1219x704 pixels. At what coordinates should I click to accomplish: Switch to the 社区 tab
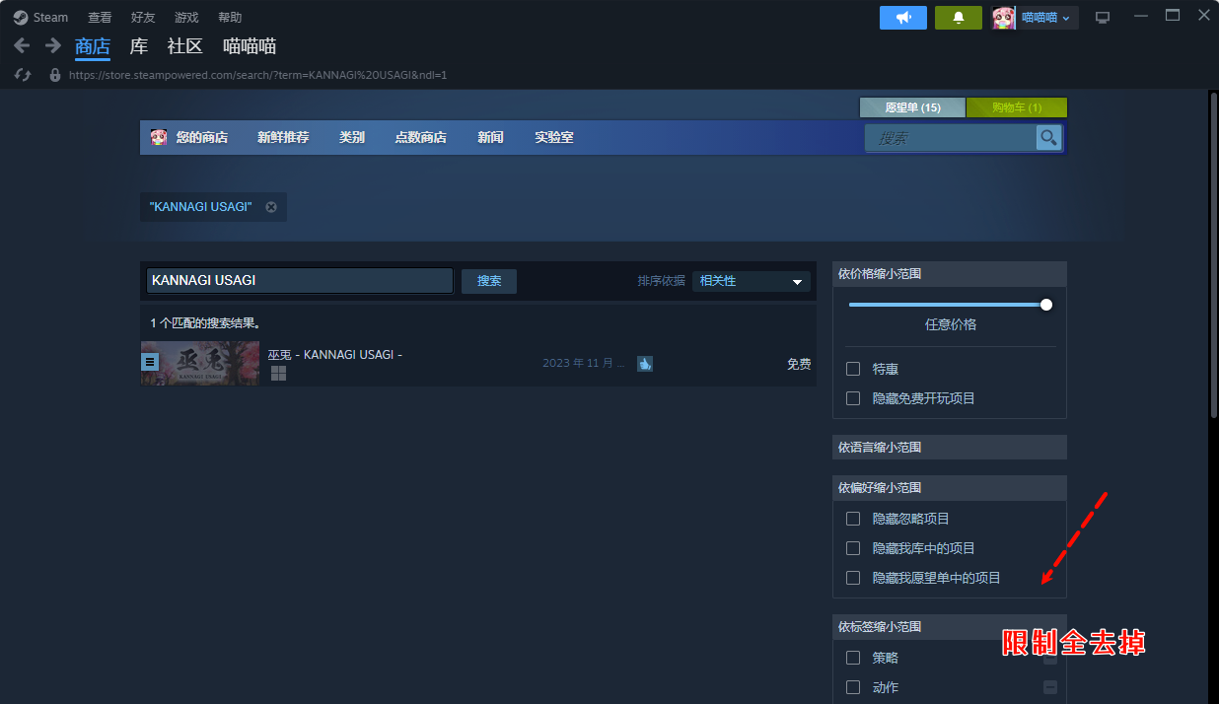(x=185, y=46)
